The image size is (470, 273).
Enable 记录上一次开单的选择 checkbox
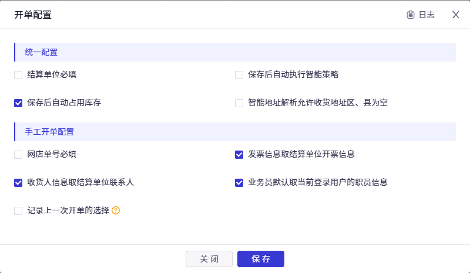point(18,211)
